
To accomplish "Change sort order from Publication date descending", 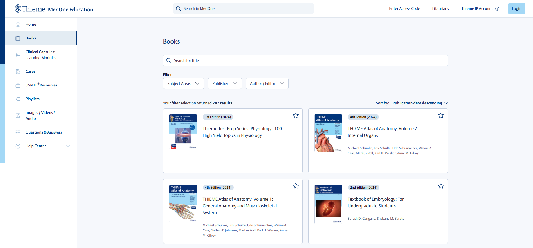I will (420, 103).
